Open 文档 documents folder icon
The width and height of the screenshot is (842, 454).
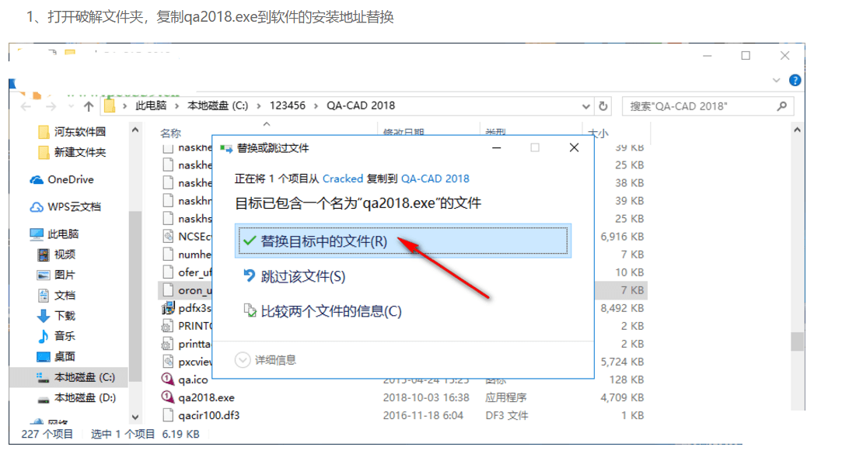[44, 296]
